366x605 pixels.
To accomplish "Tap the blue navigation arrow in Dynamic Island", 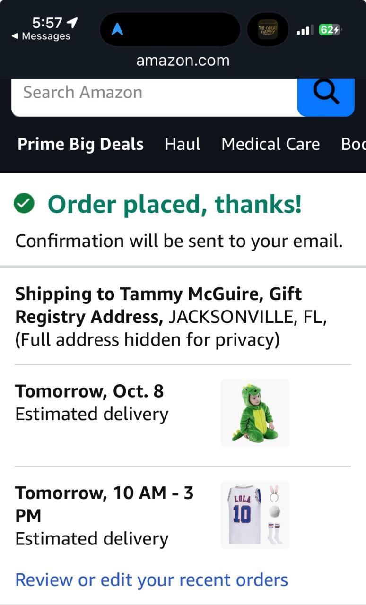I will click(x=117, y=29).
